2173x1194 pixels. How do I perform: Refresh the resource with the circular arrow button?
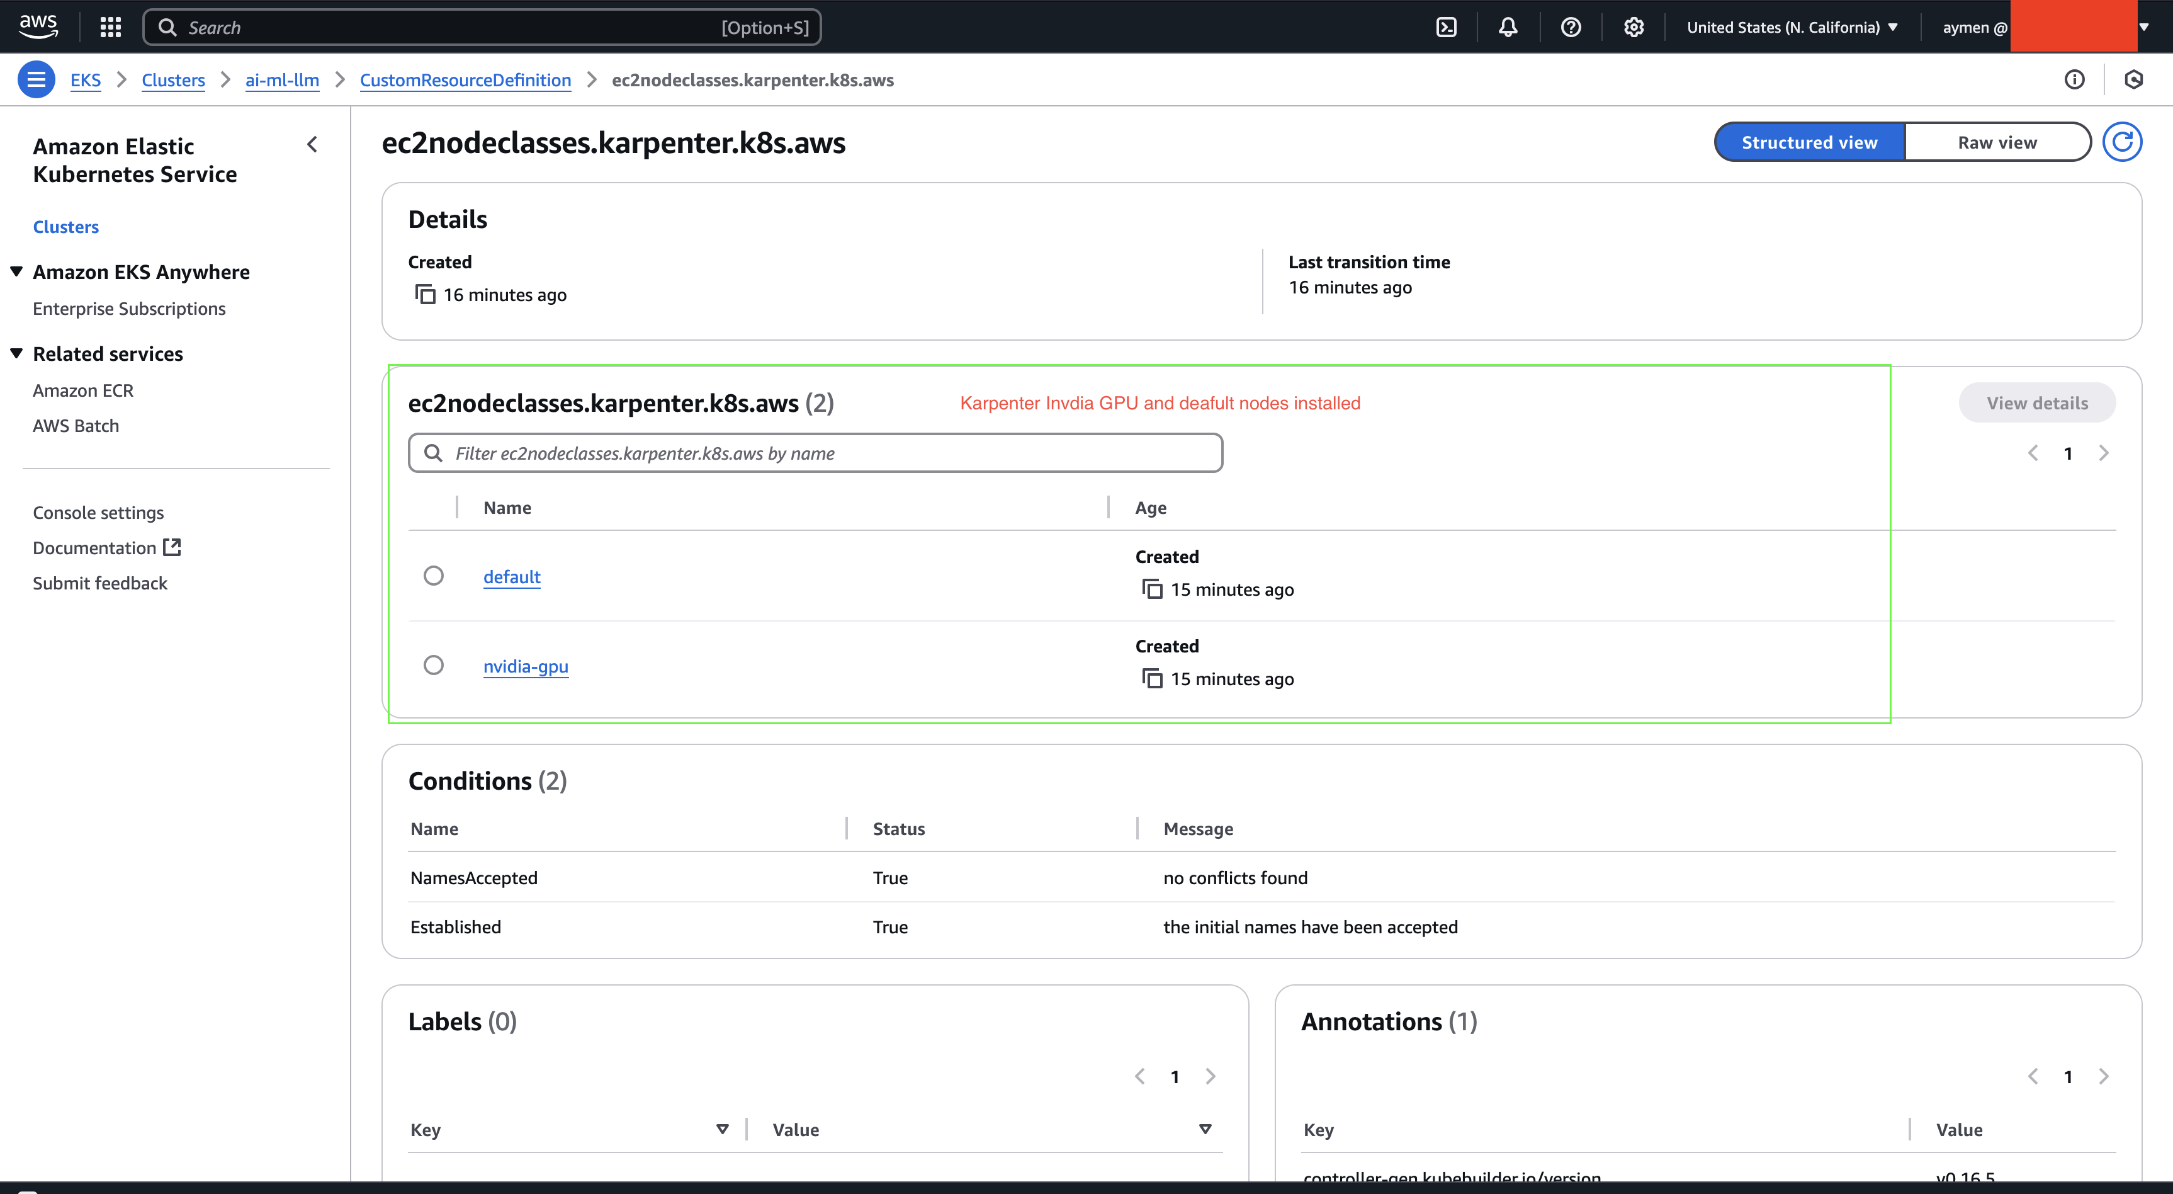(x=2123, y=142)
